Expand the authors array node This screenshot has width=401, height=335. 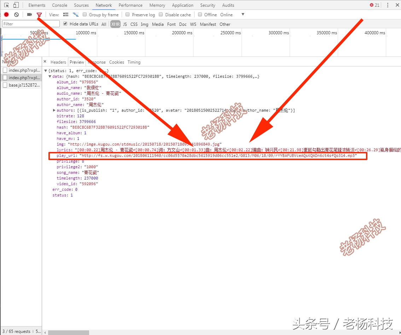54,110
